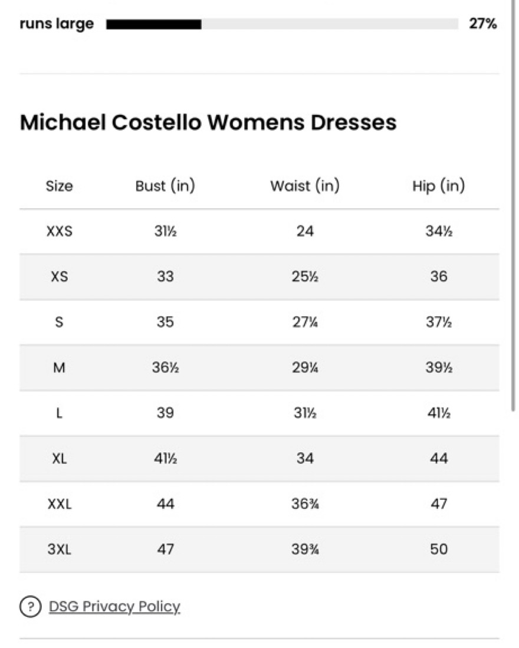Select the Bust (in) column header
The width and height of the screenshot is (519, 648).
point(165,186)
